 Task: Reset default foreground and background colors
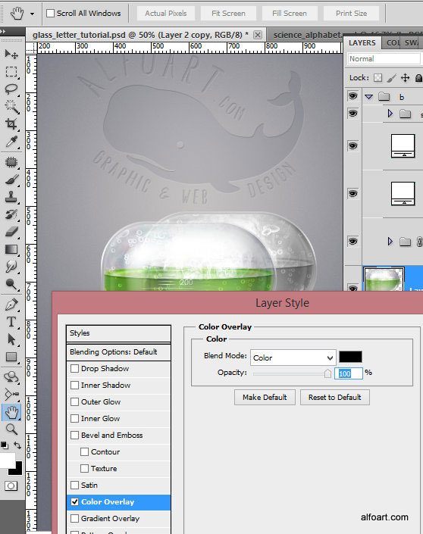point(5,445)
